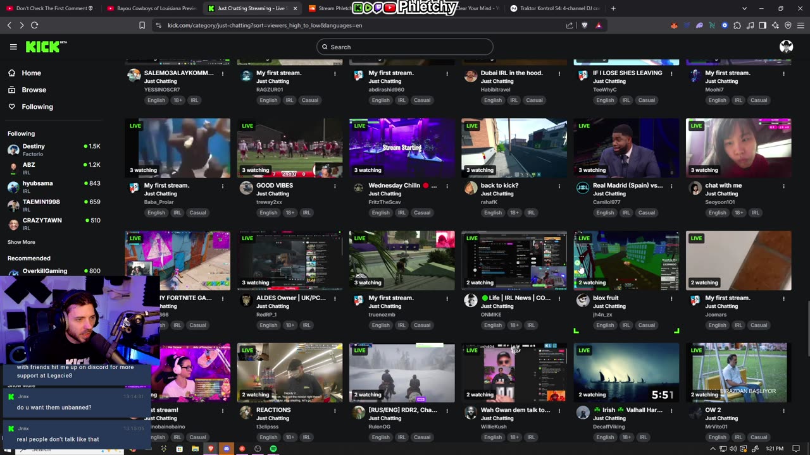
Task: Open a new browser tab
Action: tap(613, 8)
